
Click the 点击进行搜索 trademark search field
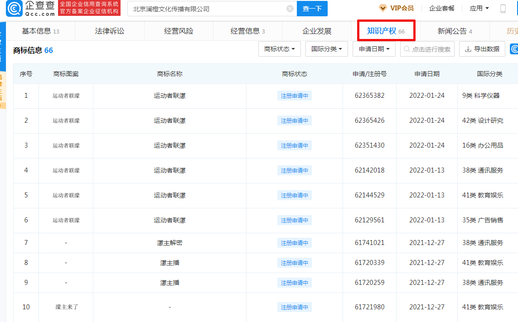(x=427, y=49)
